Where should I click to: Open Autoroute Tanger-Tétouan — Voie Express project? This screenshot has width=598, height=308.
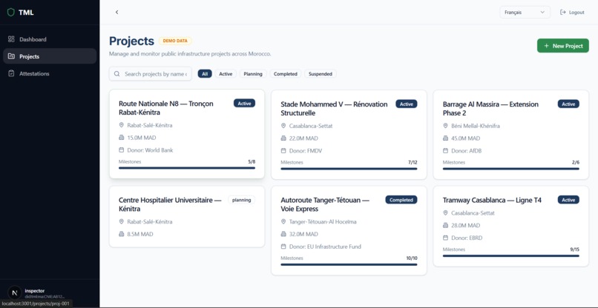(x=349, y=231)
